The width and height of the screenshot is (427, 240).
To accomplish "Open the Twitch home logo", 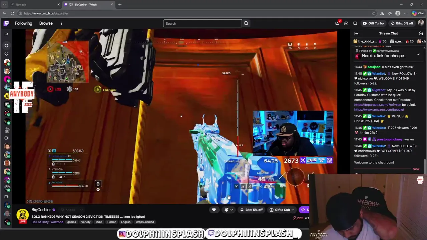I will coord(6,23).
